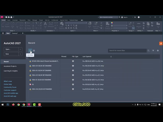Open the AutoCAD web app link
The height and width of the screenshot is (122, 163).
tap(10, 96)
